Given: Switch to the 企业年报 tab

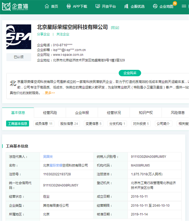Looking at the screenshot, I should coord(82,113).
